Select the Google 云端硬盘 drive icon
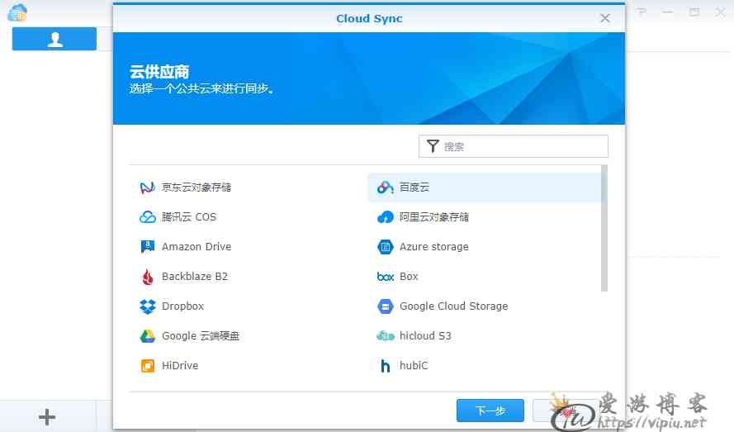This screenshot has width=734, height=432. pyautogui.click(x=148, y=336)
